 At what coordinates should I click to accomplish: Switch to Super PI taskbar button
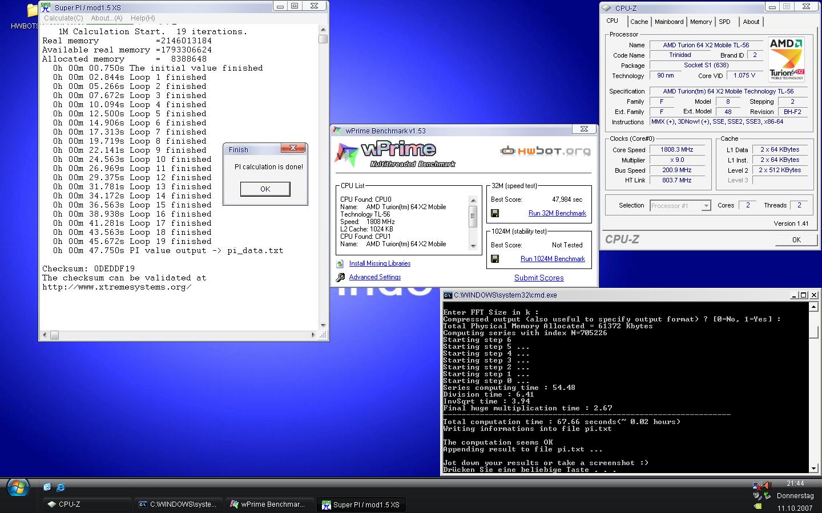pos(361,504)
